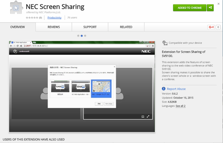This screenshot has height=143, width=223.
Task: Select the third screenshot carousel dot
Action: (x=85, y=36)
